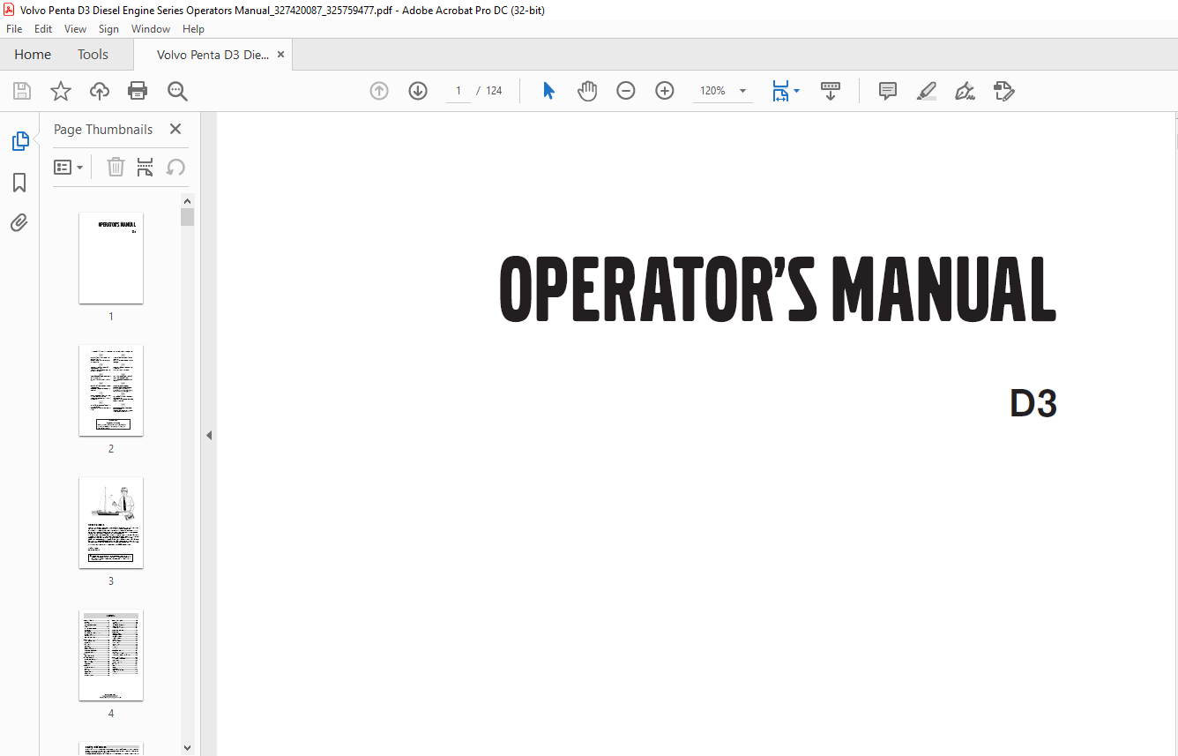Click the thumbnail panel scrollbar handle
The width and height of the screenshot is (1178, 756).
click(187, 217)
